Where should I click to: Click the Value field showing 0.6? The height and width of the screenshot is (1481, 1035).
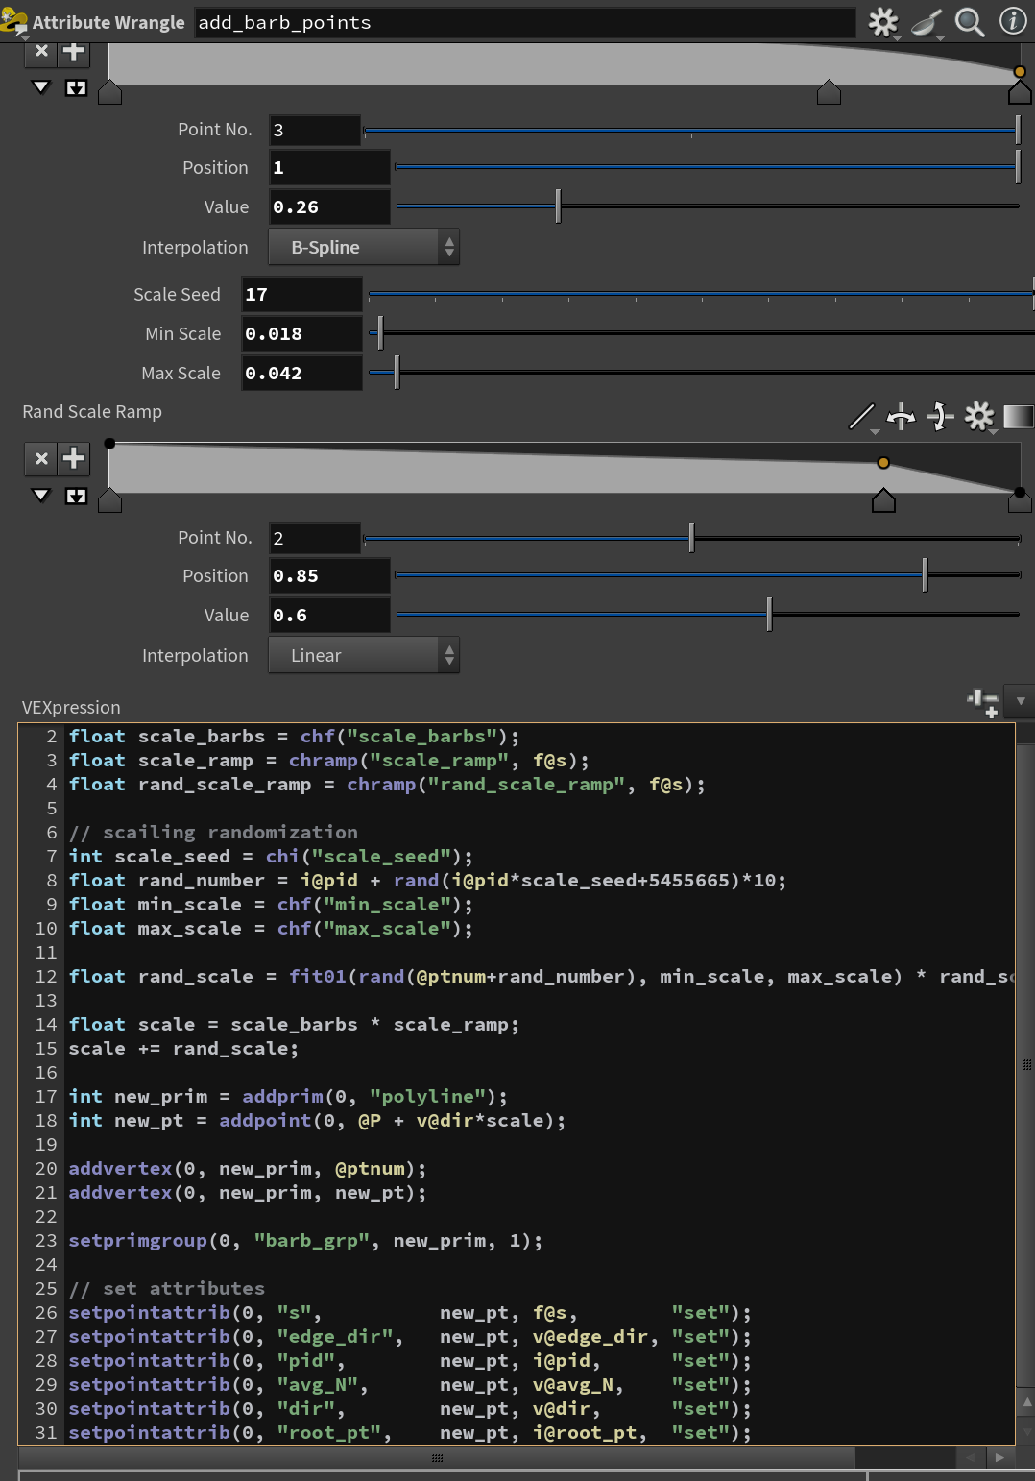[329, 615]
